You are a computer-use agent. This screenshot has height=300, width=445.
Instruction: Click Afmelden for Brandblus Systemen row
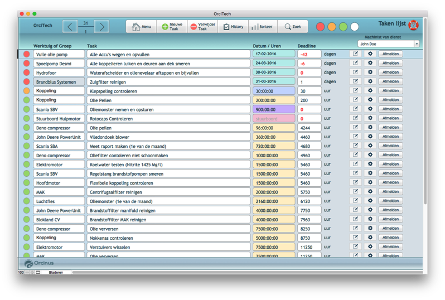click(390, 82)
